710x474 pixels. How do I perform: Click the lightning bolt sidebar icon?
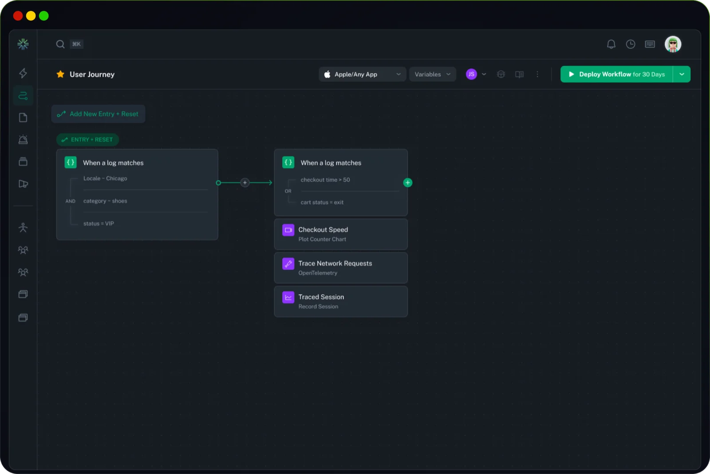pos(23,73)
